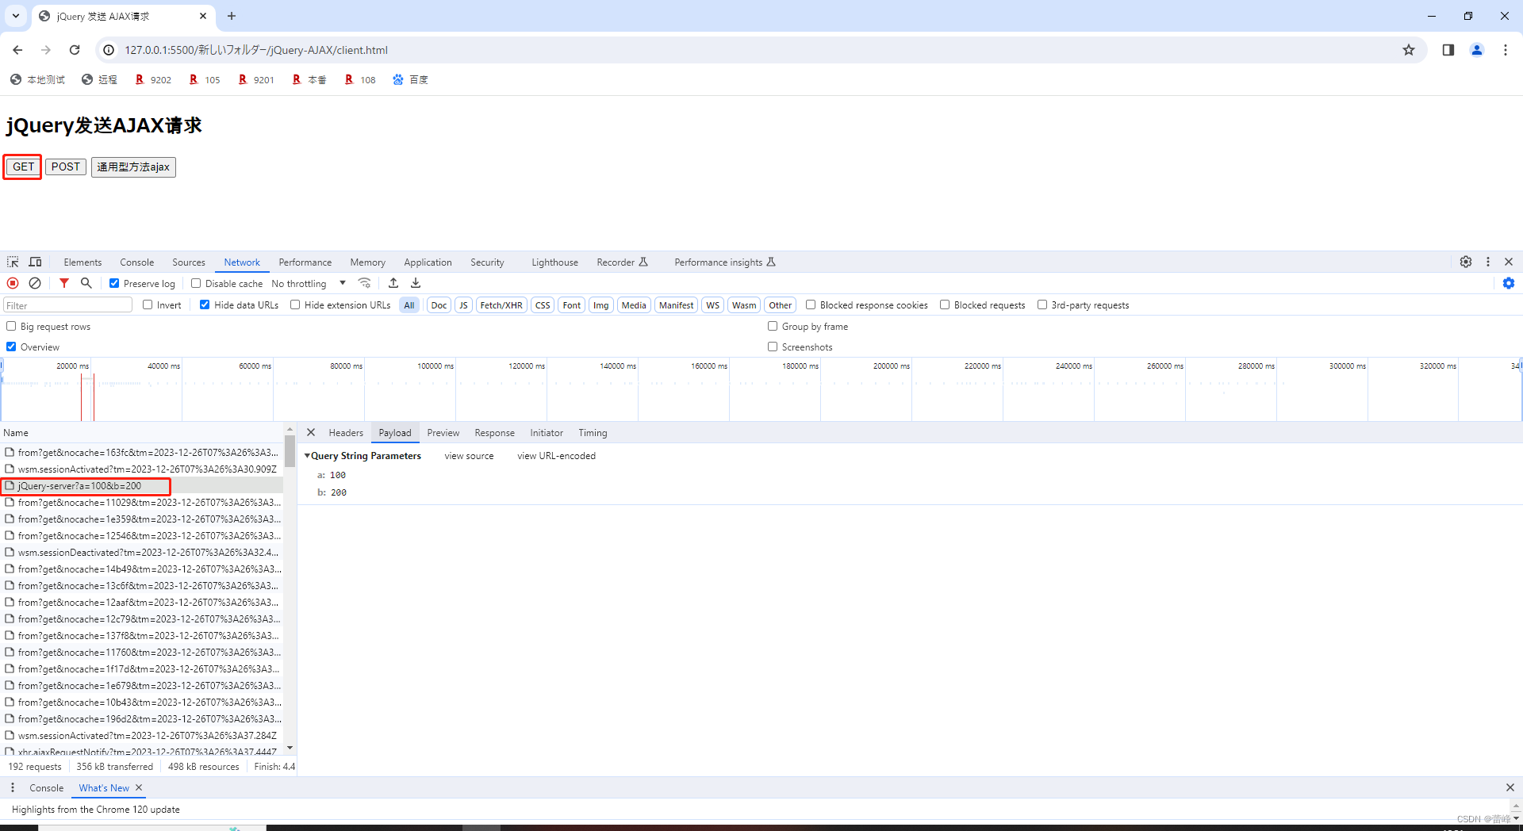
Task: View site information icon in address bar
Action: point(109,50)
